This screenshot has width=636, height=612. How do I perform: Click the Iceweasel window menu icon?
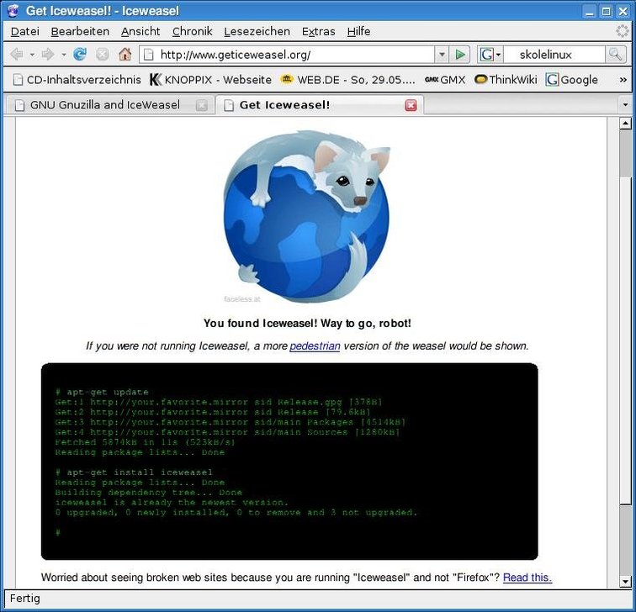[13, 11]
